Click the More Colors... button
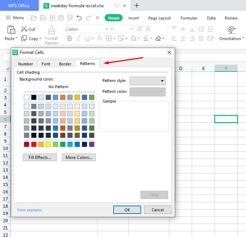246x237 pixels. coord(79,157)
